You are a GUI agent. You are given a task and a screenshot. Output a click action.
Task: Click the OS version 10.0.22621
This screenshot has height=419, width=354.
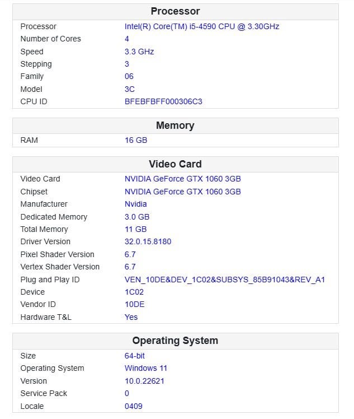144,381
